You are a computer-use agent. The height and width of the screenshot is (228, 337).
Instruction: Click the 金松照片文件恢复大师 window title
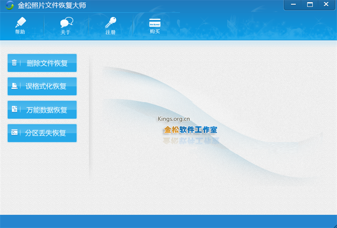[x=52, y=5]
